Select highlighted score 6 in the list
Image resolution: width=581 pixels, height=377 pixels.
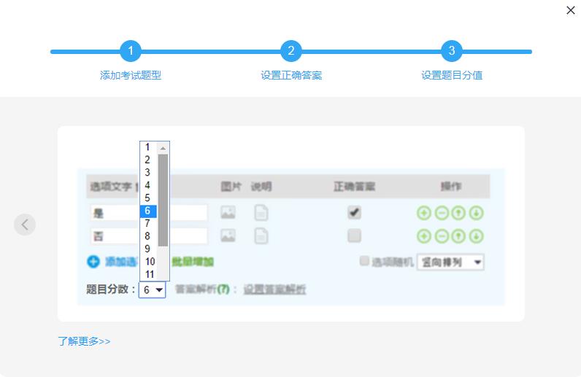[x=148, y=211]
